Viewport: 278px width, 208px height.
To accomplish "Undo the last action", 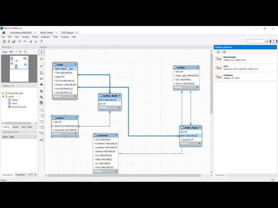I will [x=20, y=42].
